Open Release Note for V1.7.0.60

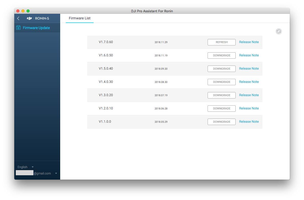tap(249, 42)
